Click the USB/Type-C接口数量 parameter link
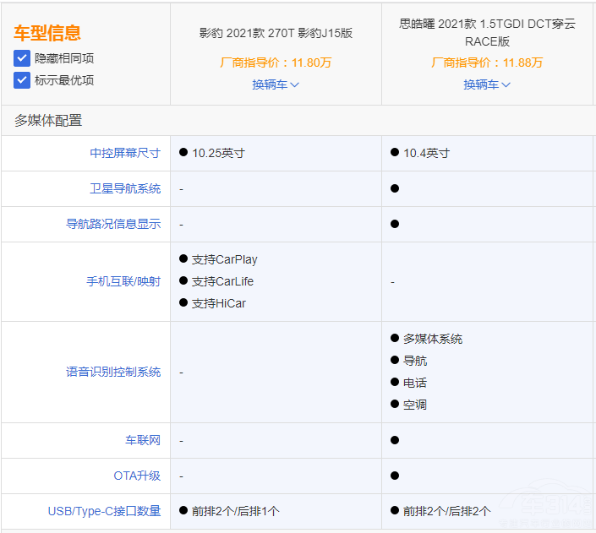Screen dimensions: 596x533 [x=104, y=511]
